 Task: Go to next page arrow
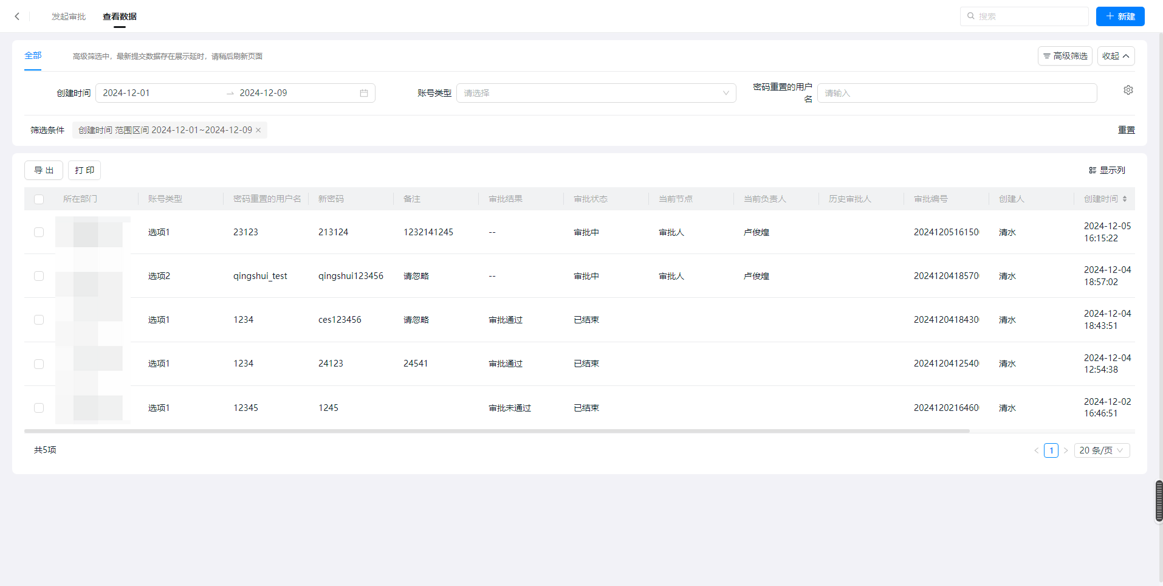pos(1065,450)
